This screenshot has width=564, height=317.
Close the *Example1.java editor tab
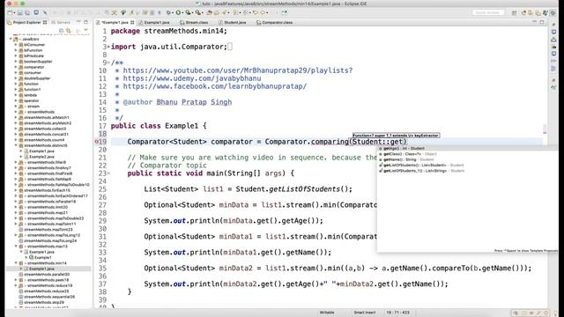pyautogui.click(x=132, y=22)
